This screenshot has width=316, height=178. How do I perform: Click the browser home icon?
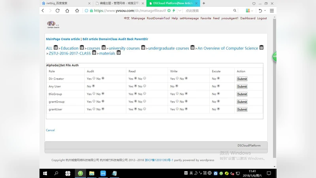[x=67, y=11]
